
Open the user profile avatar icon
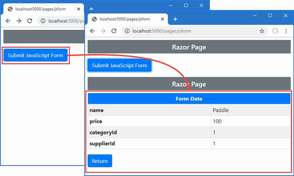click(x=275, y=31)
